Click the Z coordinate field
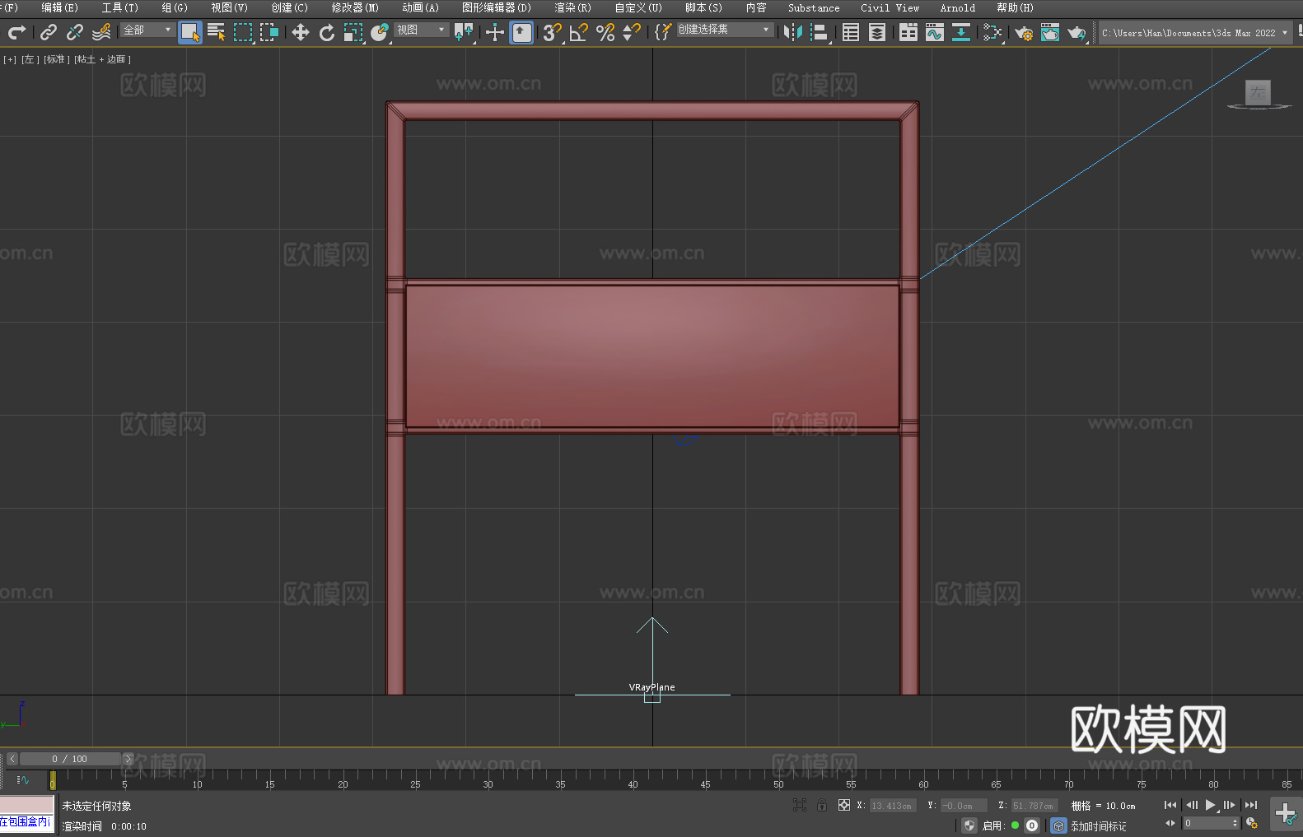The image size is (1303, 837). click(1034, 806)
